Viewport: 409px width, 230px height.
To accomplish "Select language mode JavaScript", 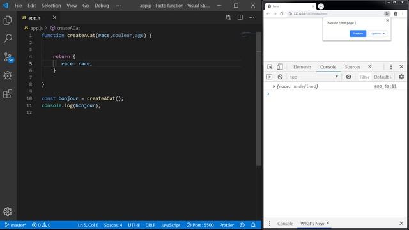I will (171, 225).
